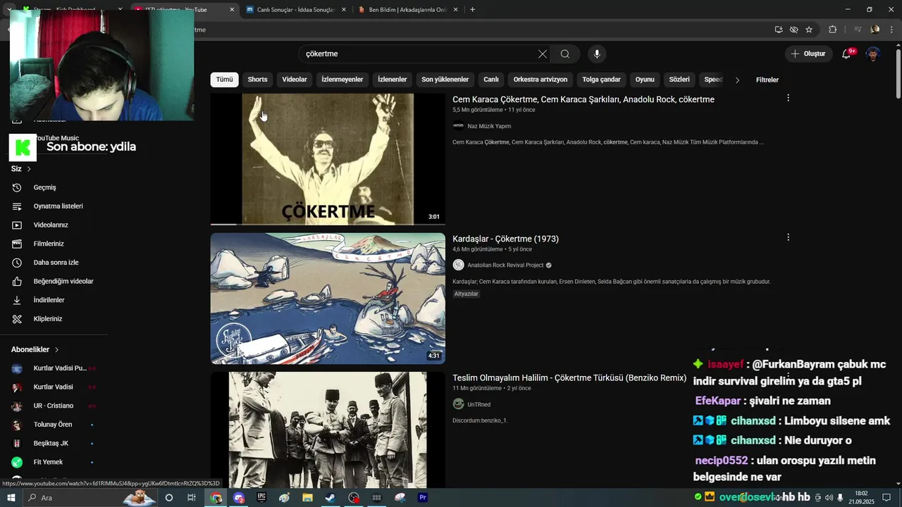Viewport: 902px width, 507px height.
Task: Select the Videolar filter chip
Action: [295, 80]
